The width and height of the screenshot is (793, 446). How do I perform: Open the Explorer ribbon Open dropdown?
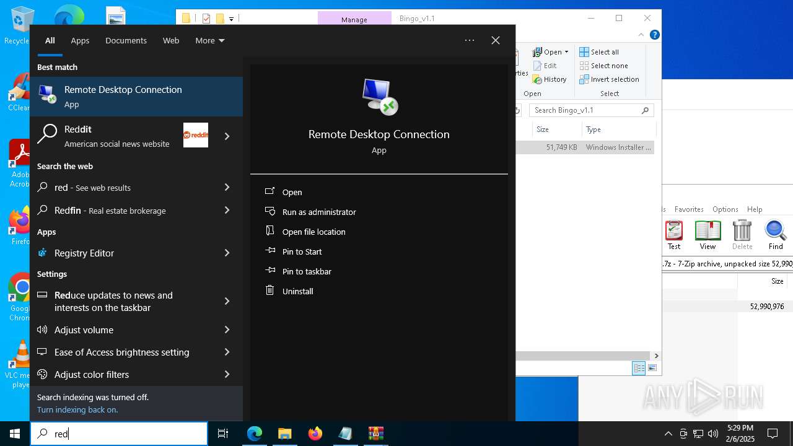pos(551,52)
